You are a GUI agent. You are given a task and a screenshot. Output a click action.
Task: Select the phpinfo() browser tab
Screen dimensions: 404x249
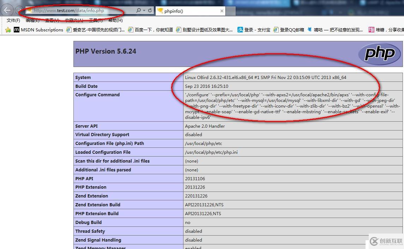(x=190, y=11)
